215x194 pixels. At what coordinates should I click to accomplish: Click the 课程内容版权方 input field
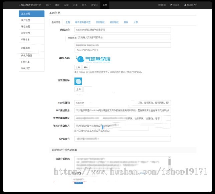pyautogui.click(x=123, y=126)
